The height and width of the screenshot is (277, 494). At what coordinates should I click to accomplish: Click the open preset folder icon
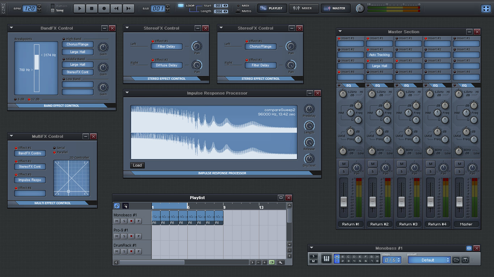pyautogui.click(x=456, y=260)
